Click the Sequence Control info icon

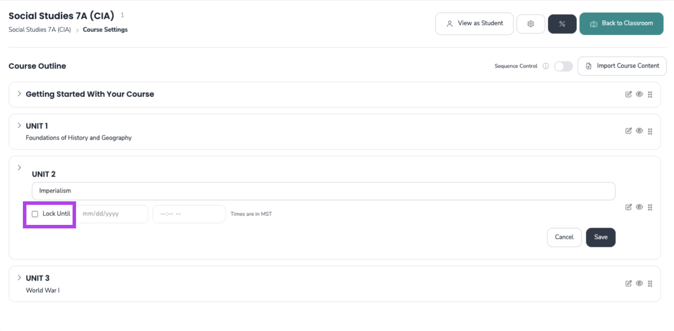point(545,66)
